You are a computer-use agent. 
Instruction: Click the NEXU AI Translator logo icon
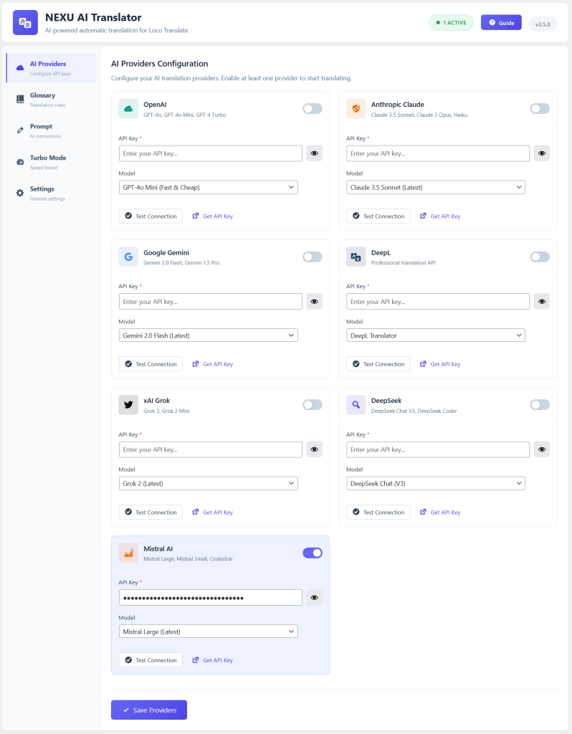pyautogui.click(x=25, y=22)
